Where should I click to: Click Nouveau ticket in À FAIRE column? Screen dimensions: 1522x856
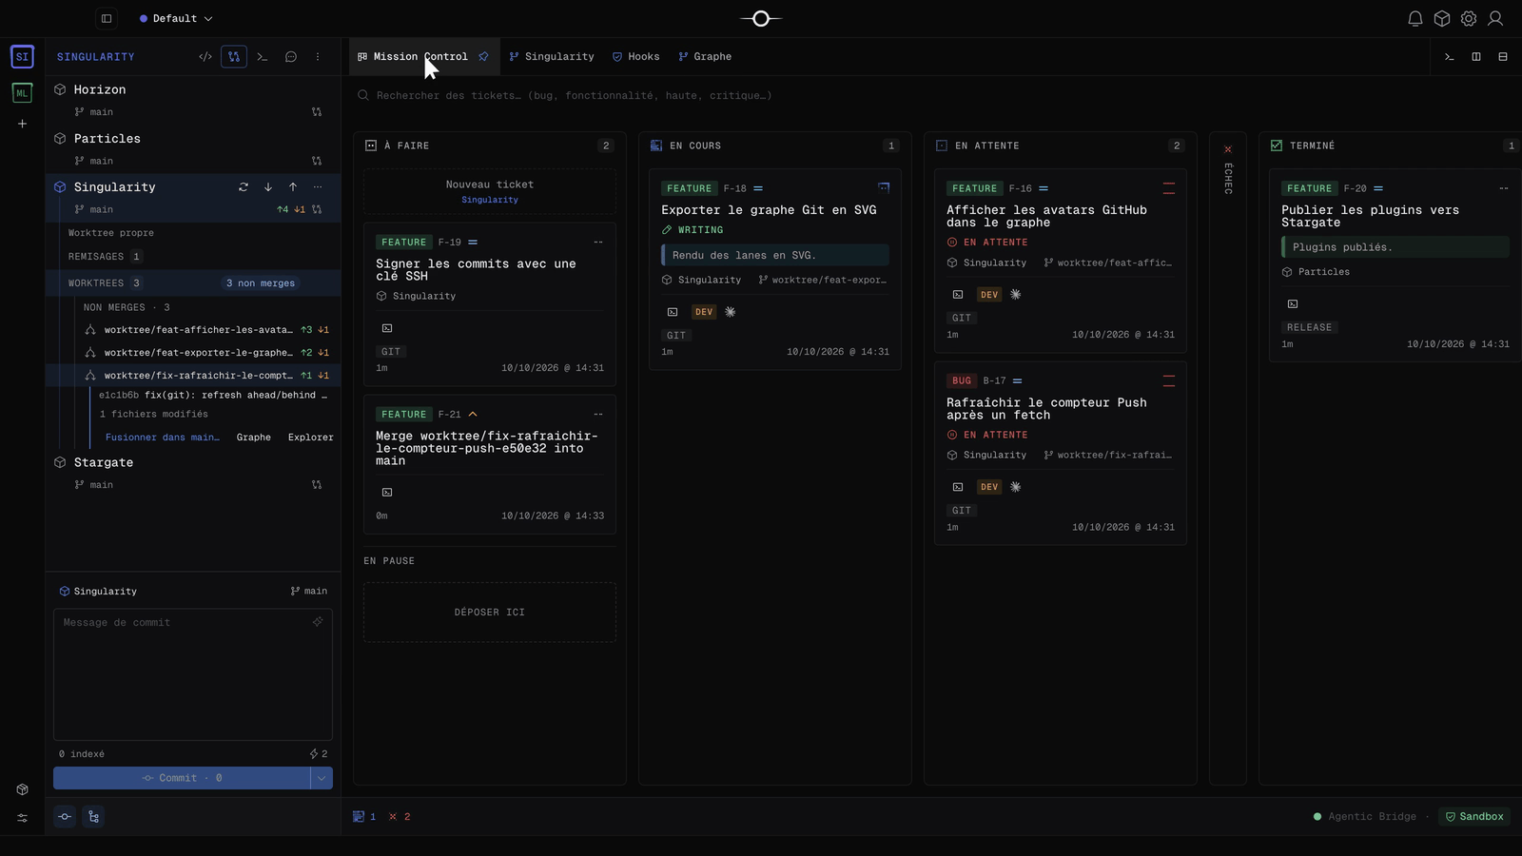tap(490, 191)
